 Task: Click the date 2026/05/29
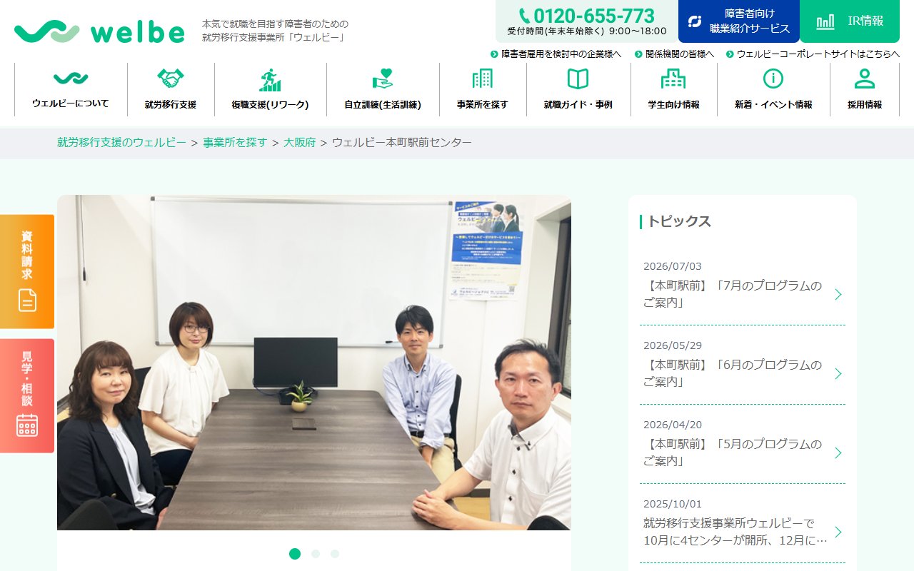click(x=673, y=345)
